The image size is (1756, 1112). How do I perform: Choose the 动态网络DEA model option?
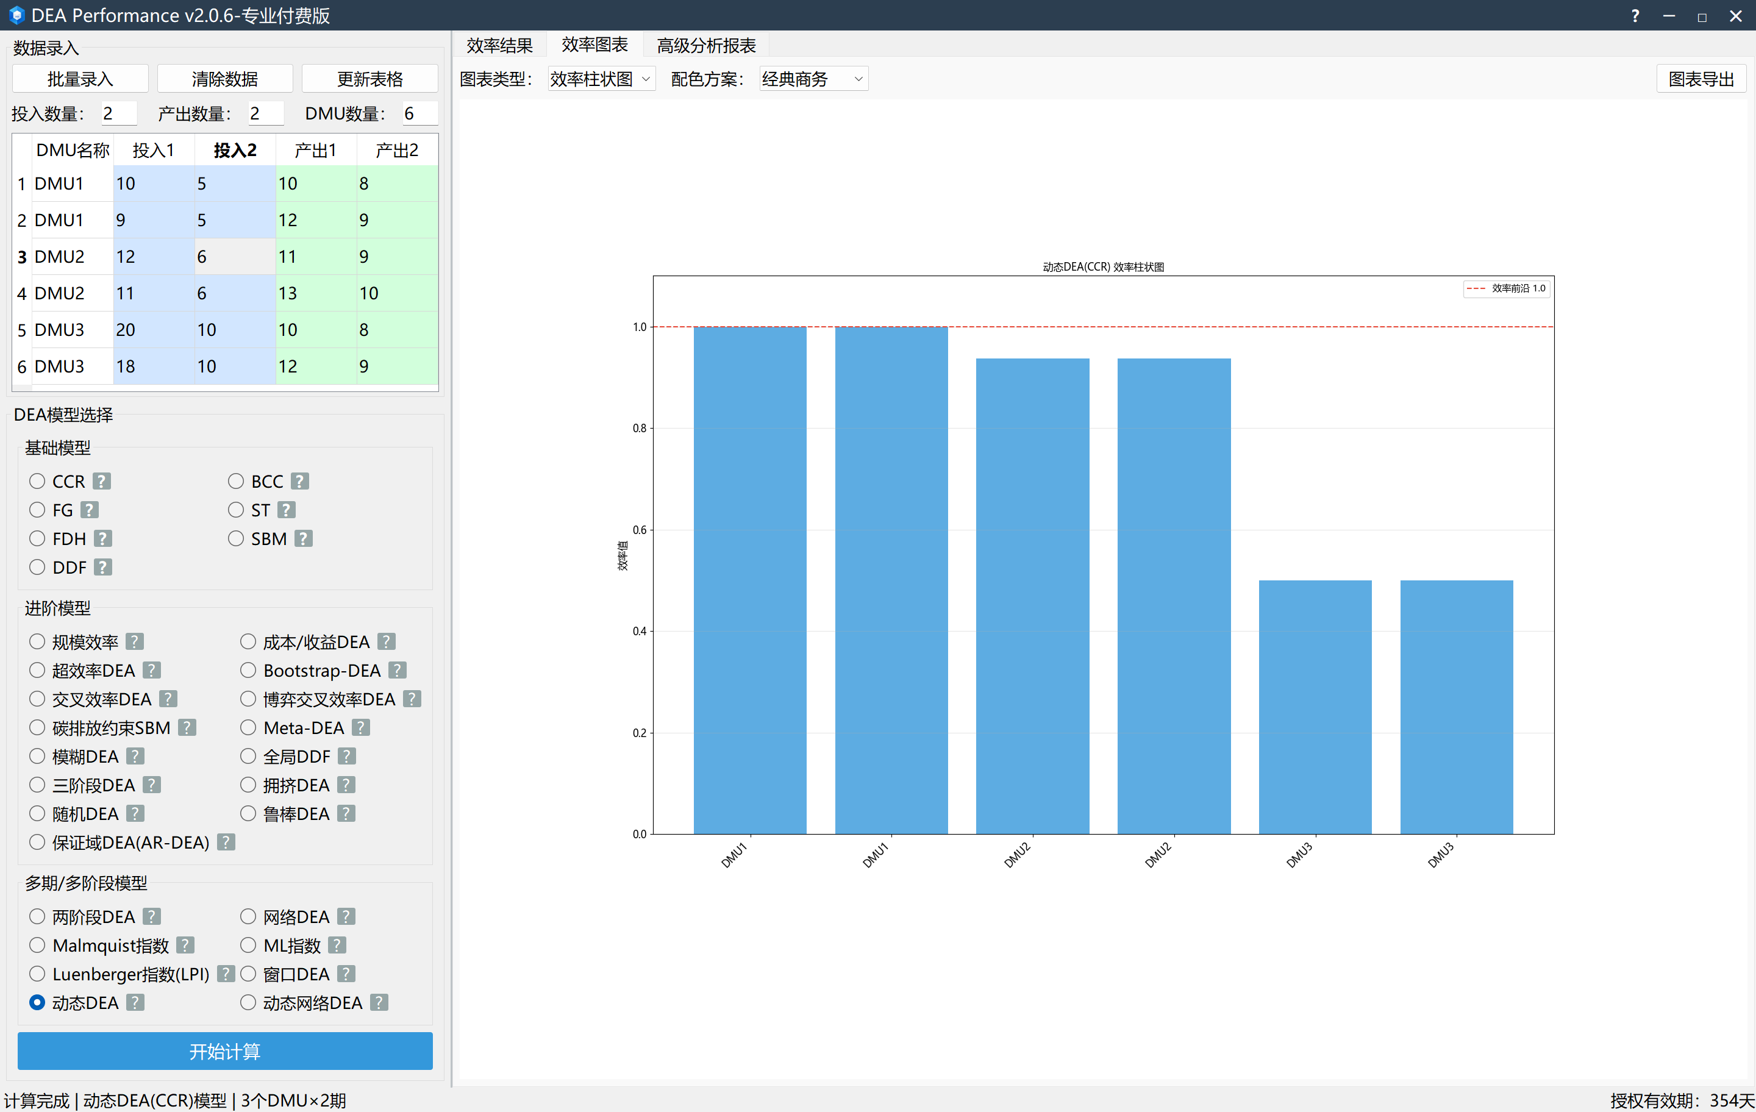[x=248, y=1003]
